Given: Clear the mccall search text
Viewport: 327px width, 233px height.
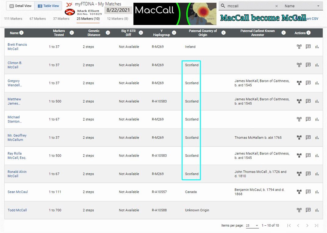Looking at the screenshot, I should [x=276, y=6].
